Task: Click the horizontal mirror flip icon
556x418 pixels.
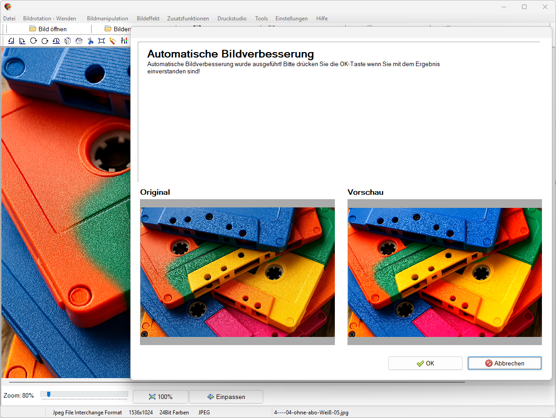Action: point(68,41)
